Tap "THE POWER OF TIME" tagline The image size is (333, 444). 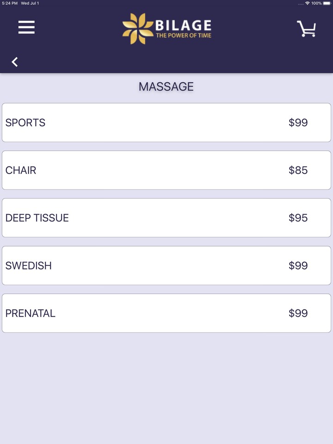click(184, 35)
